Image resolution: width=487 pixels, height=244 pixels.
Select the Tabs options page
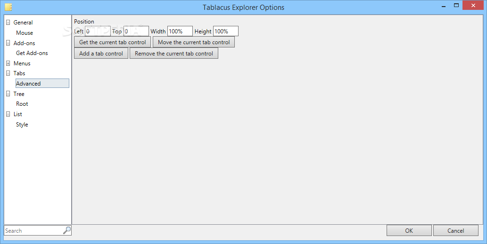point(19,73)
